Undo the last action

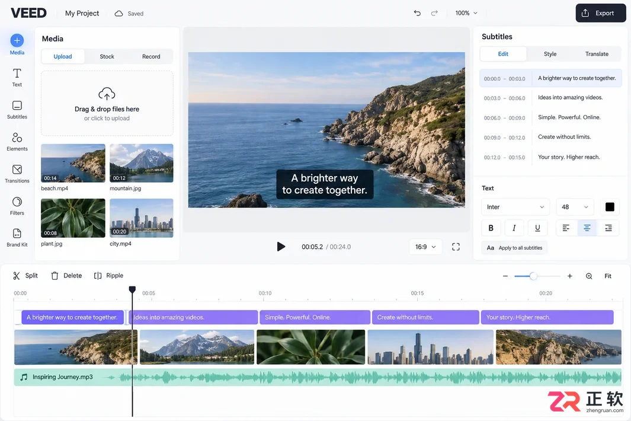[417, 13]
